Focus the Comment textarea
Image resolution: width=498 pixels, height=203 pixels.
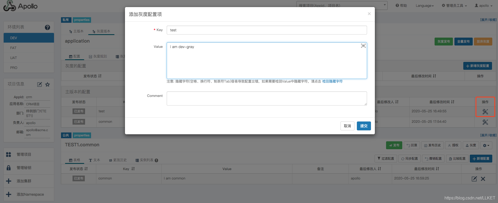click(x=267, y=98)
